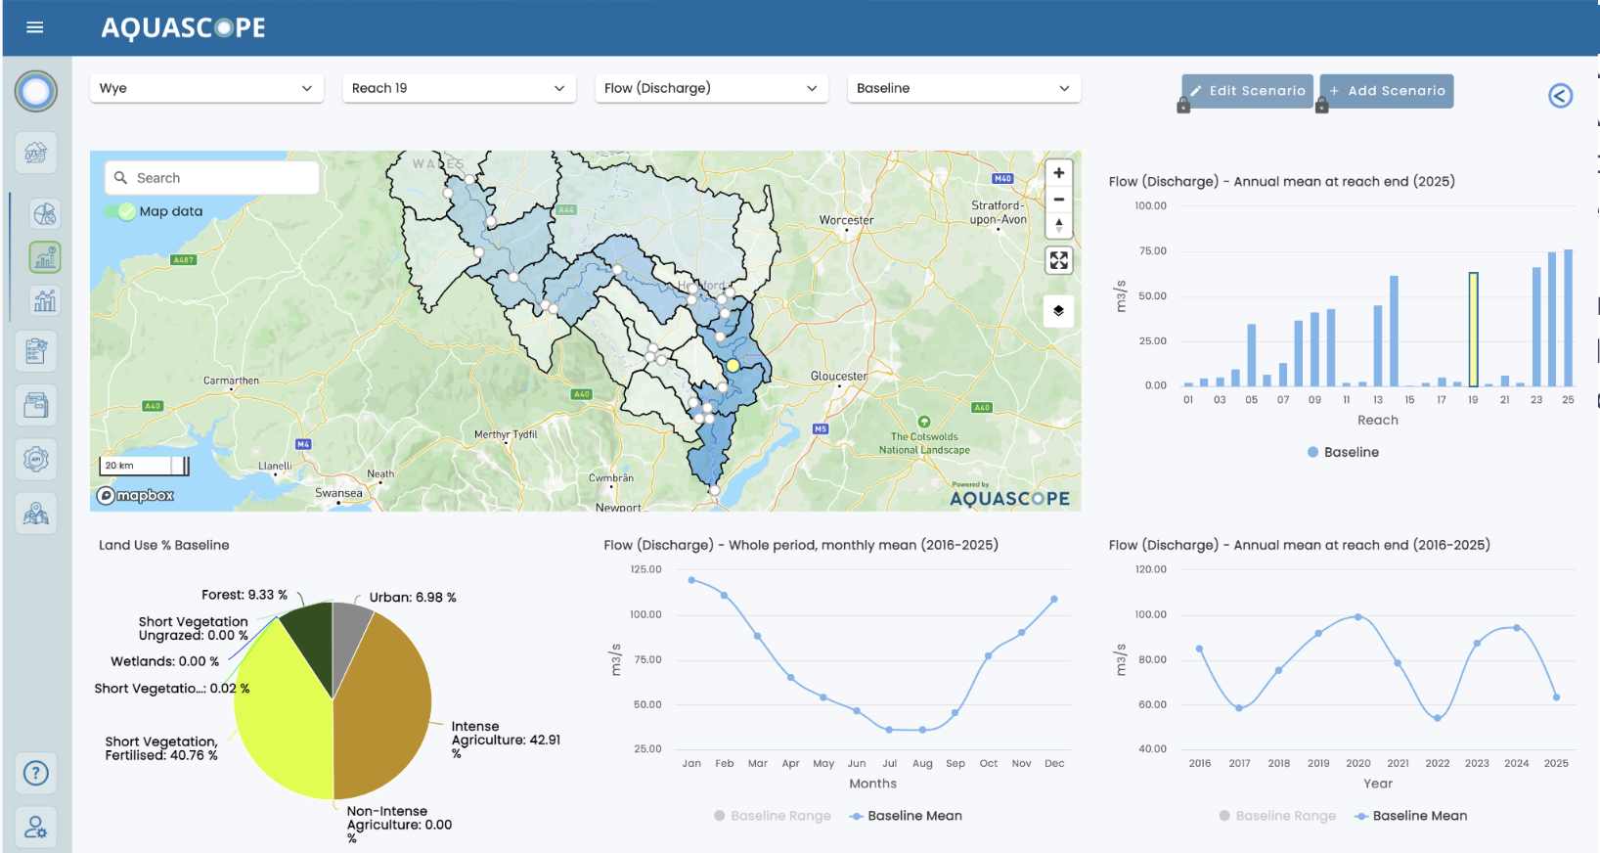Click the plus icon on Add Scenario
This screenshot has width=1600, height=853.
coord(1334,91)
